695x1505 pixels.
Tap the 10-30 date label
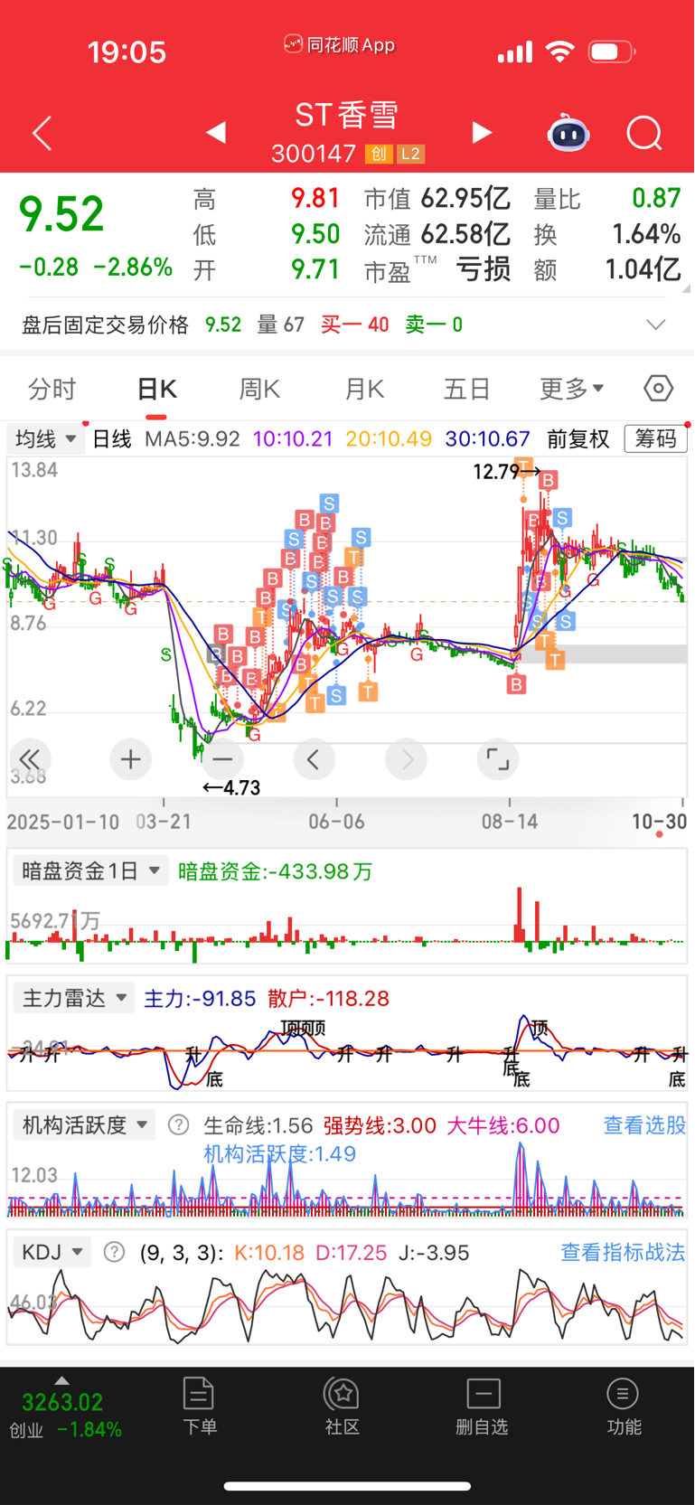point(659,822)
